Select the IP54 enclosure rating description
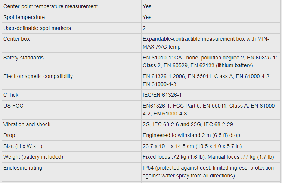 tap(208, 172)
